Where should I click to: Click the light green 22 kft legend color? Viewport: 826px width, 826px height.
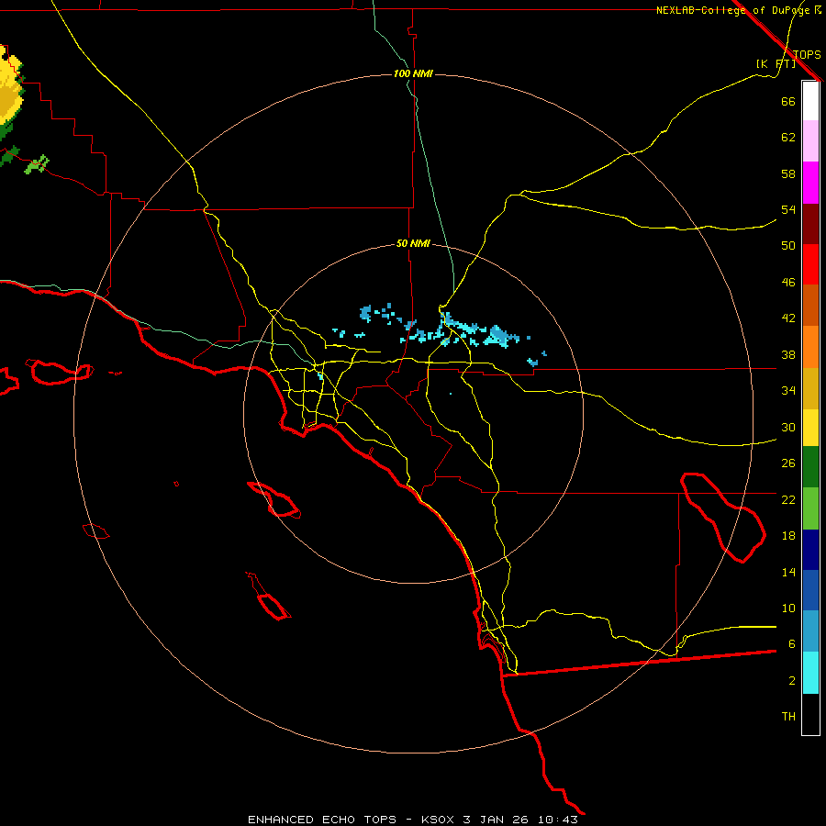(810, 508)
